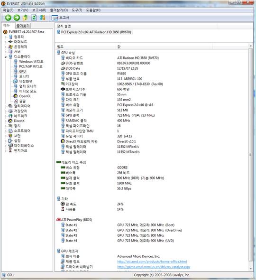Click the vertical scrollbar up arrow
The height and width of the screenshot is (280, 256).
(251, 46)
